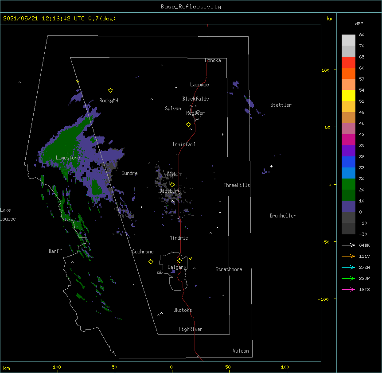This screenshot has width=382, height=373.
Task: Click the yellow diamond marker below Cochrane
Action: tap(151, 261)
